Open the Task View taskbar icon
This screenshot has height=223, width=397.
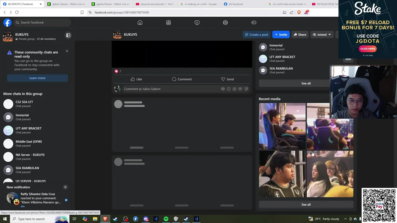coord(74,219)
